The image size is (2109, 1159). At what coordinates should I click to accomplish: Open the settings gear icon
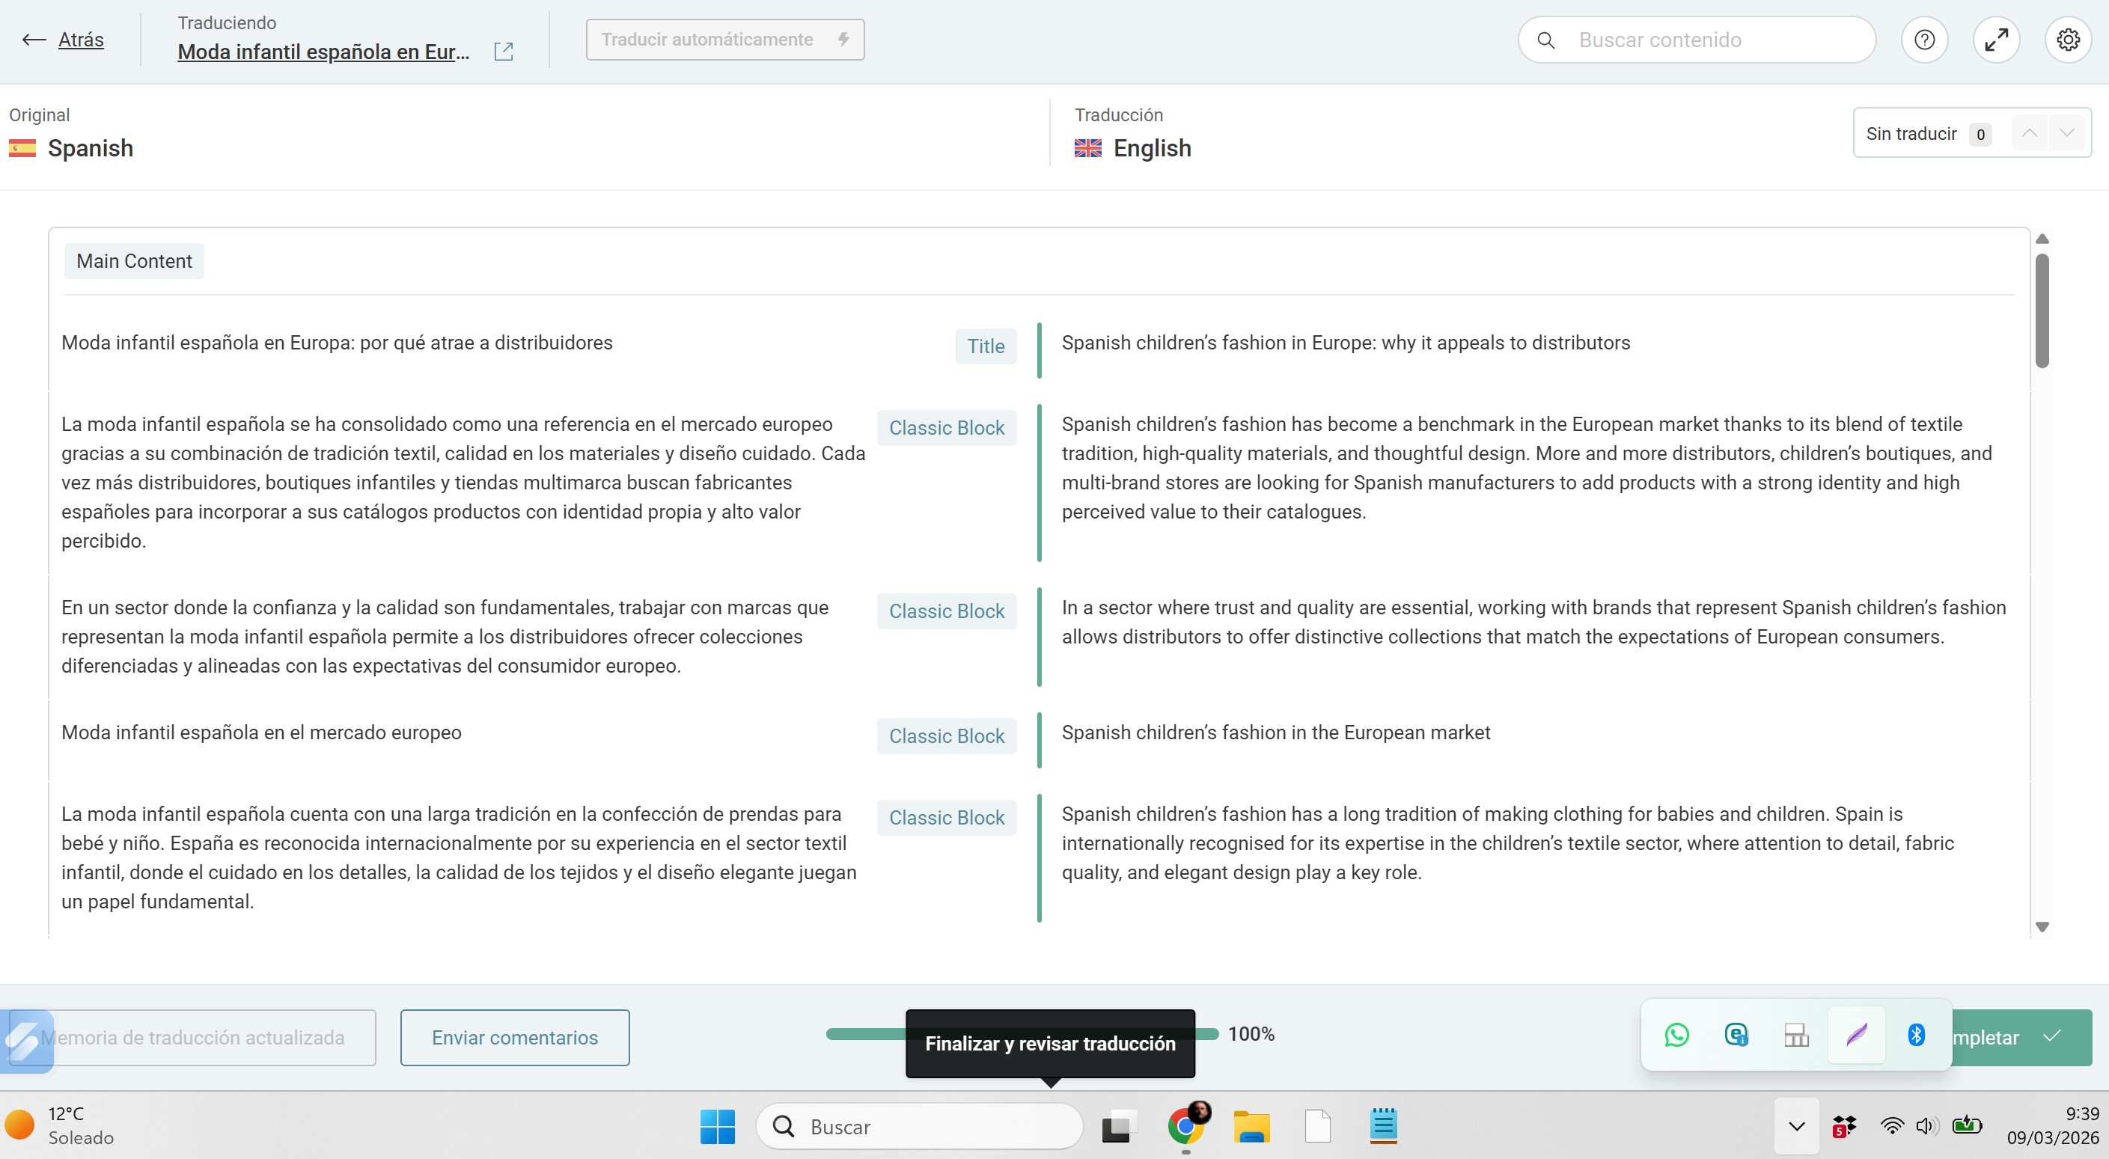(x=2068, y=40)
